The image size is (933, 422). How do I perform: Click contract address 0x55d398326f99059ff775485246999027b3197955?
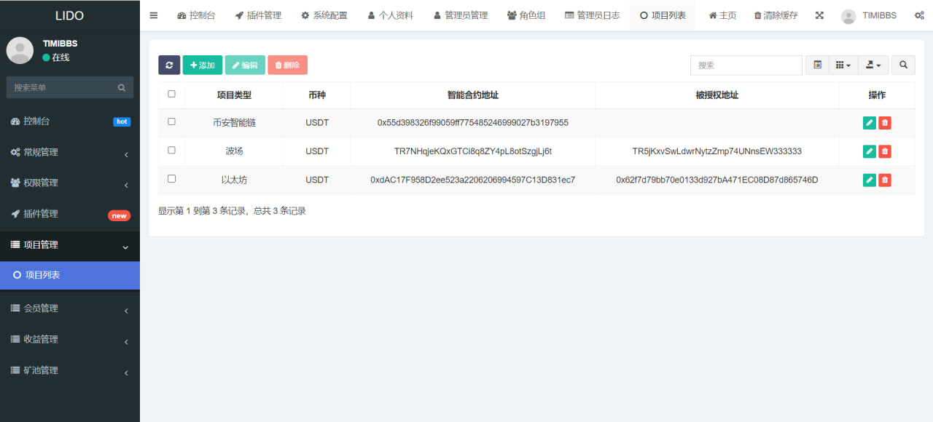(x=473, y=123)
